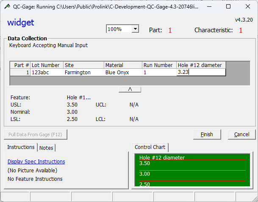
Task: Click the Site column header
Action: click(83, 65)
